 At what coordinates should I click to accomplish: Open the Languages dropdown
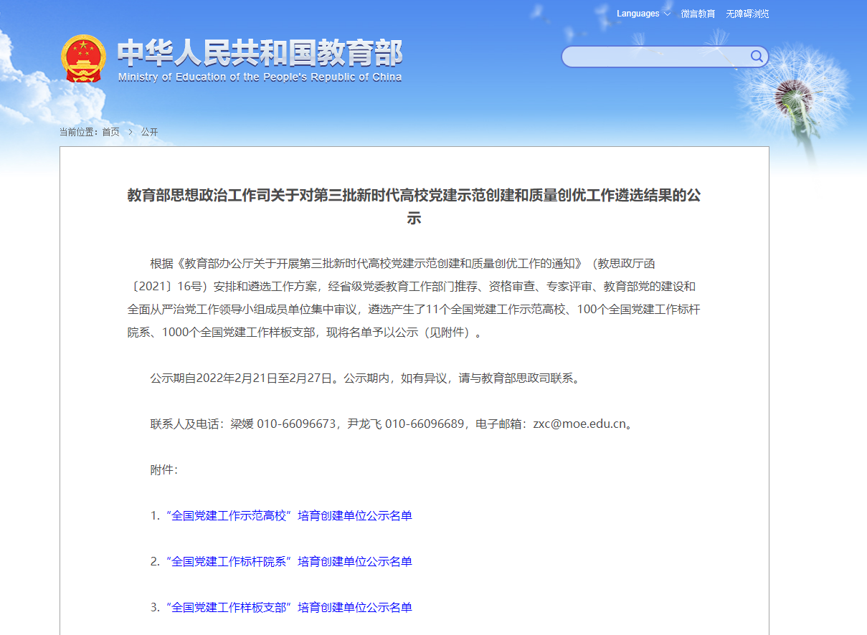638,14
